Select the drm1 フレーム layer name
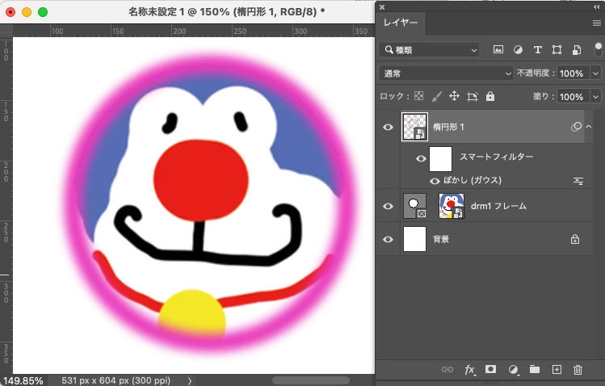The image size is (605, 386). 498,206
